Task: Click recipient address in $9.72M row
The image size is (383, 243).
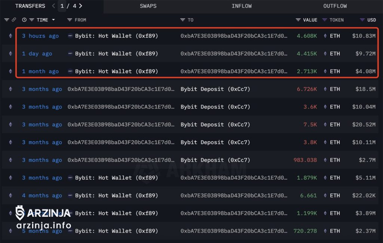Action: (x=234, y=54)
